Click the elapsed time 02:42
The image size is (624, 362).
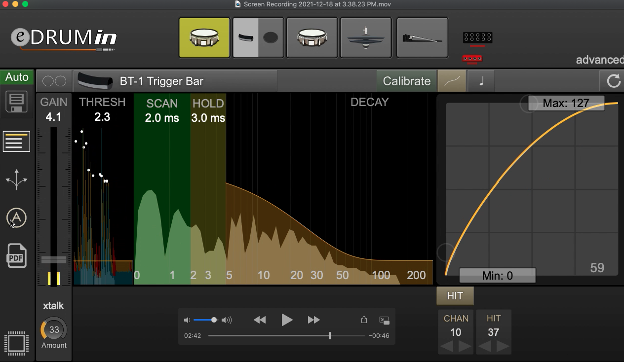pyautogui.click(x=193, y=336)
